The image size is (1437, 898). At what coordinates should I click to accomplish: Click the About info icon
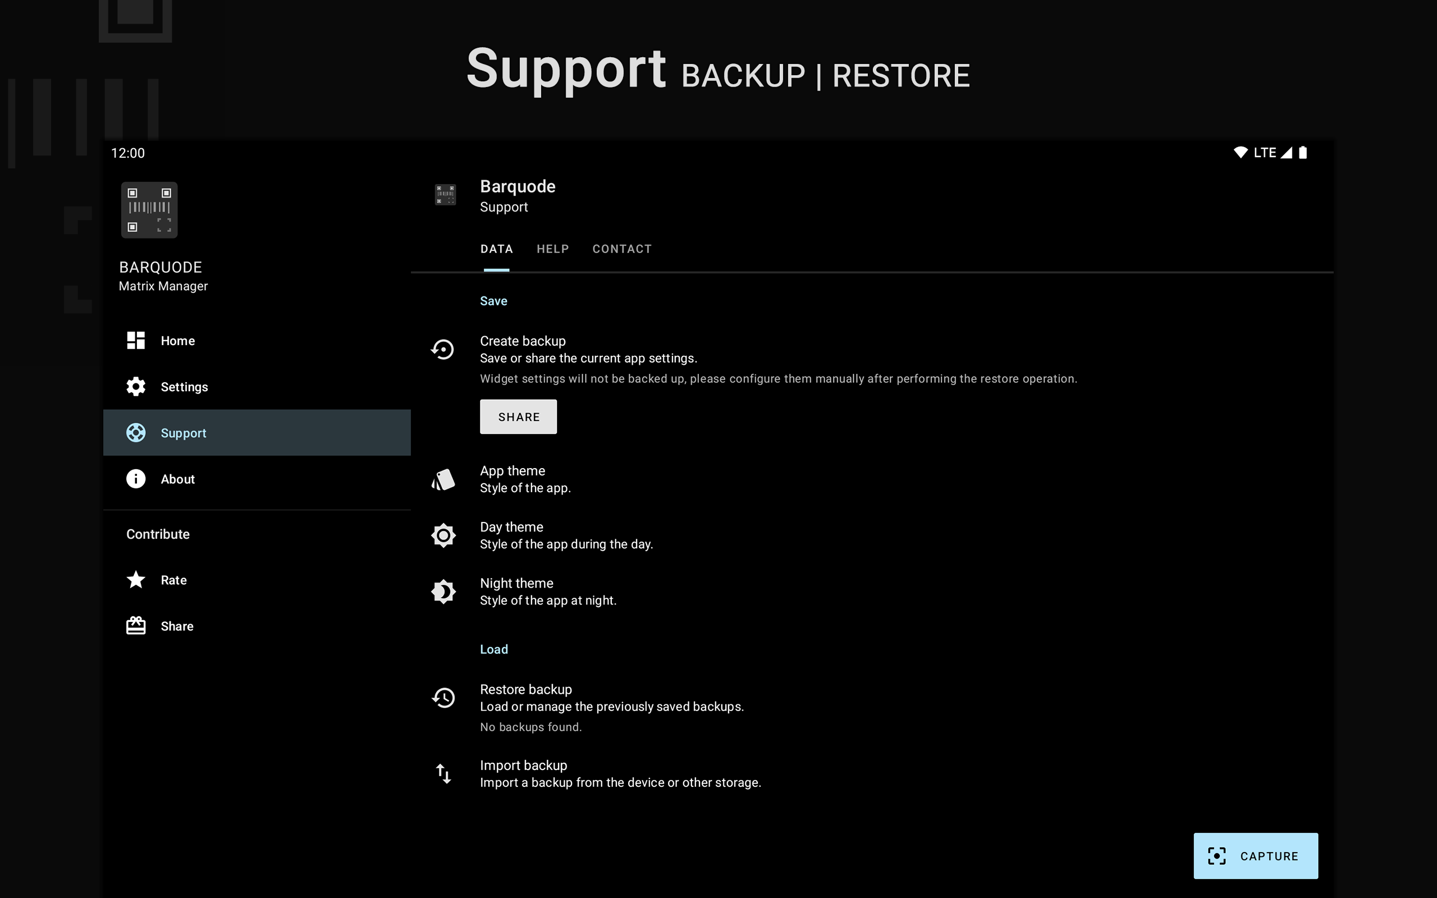click(135, 479)
